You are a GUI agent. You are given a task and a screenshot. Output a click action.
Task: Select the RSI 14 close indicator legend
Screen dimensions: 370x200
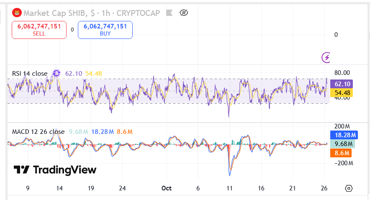(30, 74)
